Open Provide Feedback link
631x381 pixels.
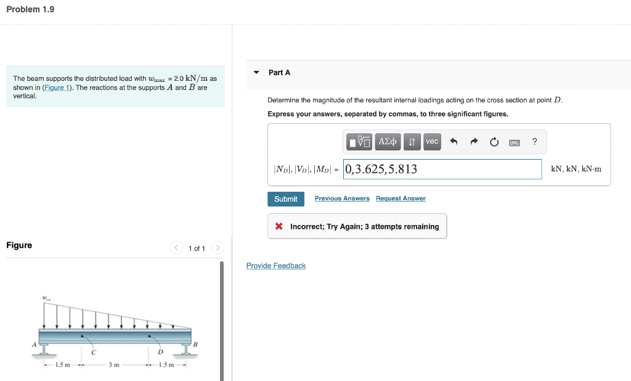click(275, 265)
